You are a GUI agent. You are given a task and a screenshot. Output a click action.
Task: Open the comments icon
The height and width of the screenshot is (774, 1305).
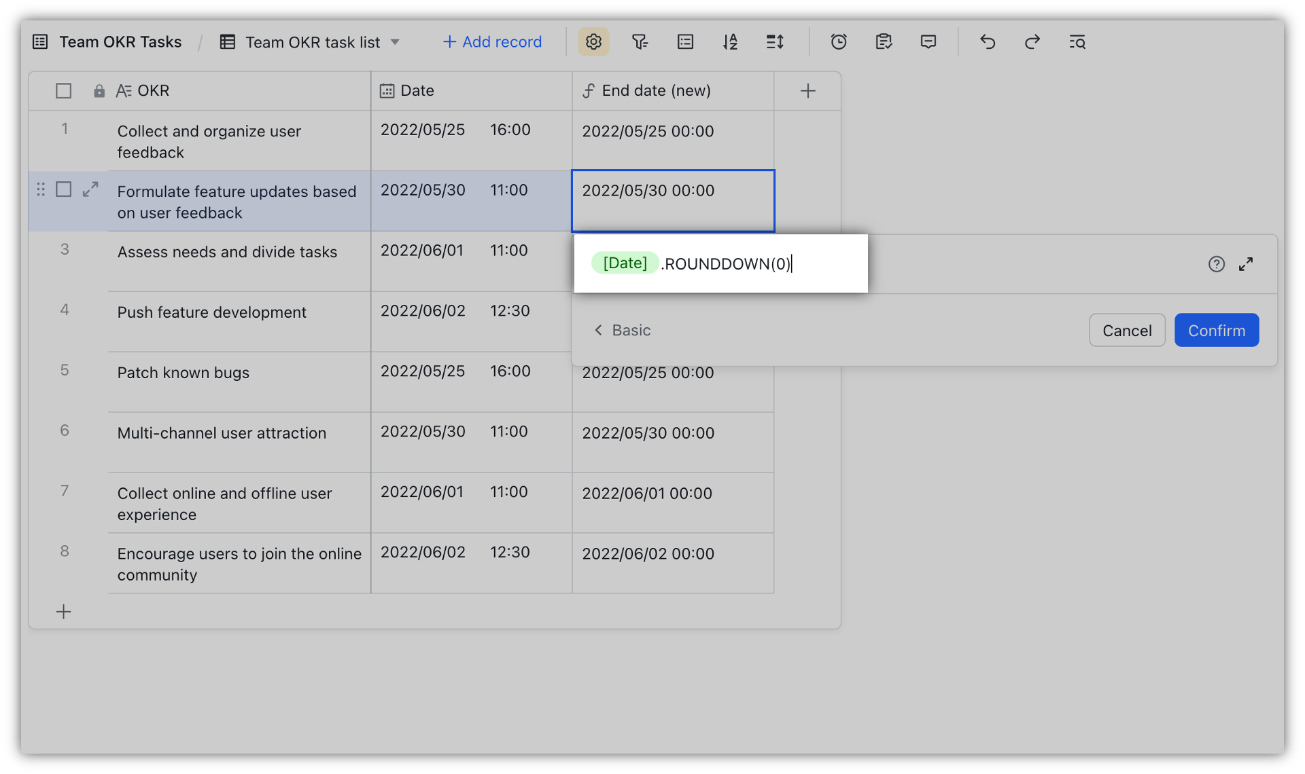point(928,41)
